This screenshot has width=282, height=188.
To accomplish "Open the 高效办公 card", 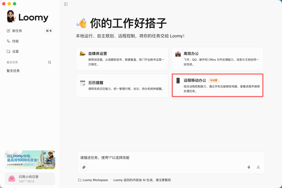I will coord(217,59).
